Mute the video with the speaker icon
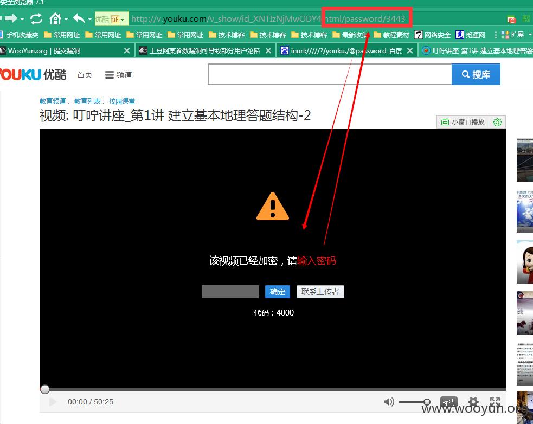Viewport: 533px width, 424px height. pyautogui.click(x=389, y=402)
